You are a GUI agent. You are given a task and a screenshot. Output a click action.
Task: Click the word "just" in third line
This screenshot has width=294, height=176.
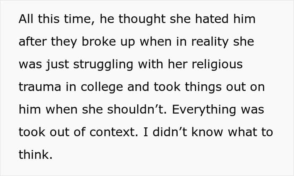point(58,65)
